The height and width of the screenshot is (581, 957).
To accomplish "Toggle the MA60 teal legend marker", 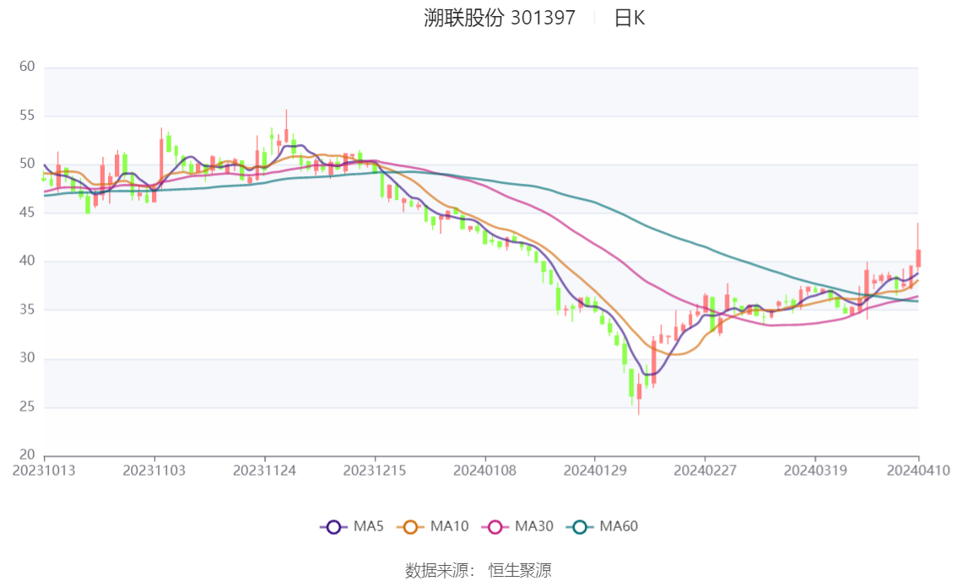I will [580, 527].
